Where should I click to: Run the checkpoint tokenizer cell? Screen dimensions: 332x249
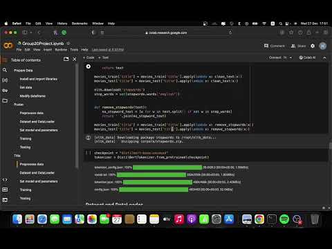pyautogui.click(x=89, y=153)
